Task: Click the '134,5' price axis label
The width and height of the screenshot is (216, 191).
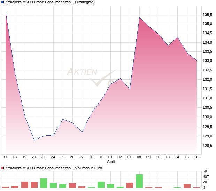Action: (x=207, y=33)
